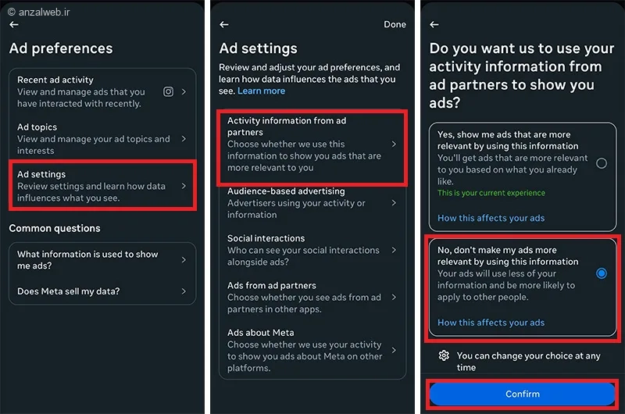The image size is (625, 414).
Task: Open Ad topics using its chevron arrow
Action: pyautogui.click(x=184, y=138)
